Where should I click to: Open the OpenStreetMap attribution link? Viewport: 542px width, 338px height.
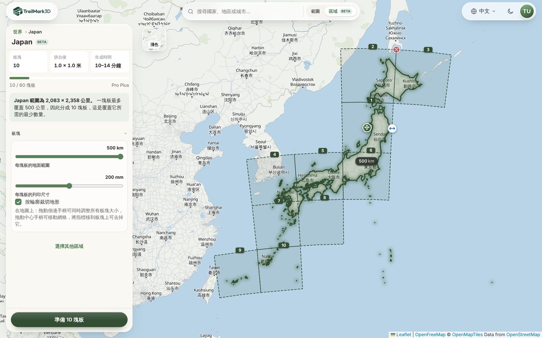coord(523,335)
